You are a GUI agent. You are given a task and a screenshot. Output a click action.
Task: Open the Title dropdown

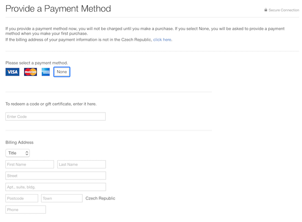pyautogui.click(x=18, y=153)
